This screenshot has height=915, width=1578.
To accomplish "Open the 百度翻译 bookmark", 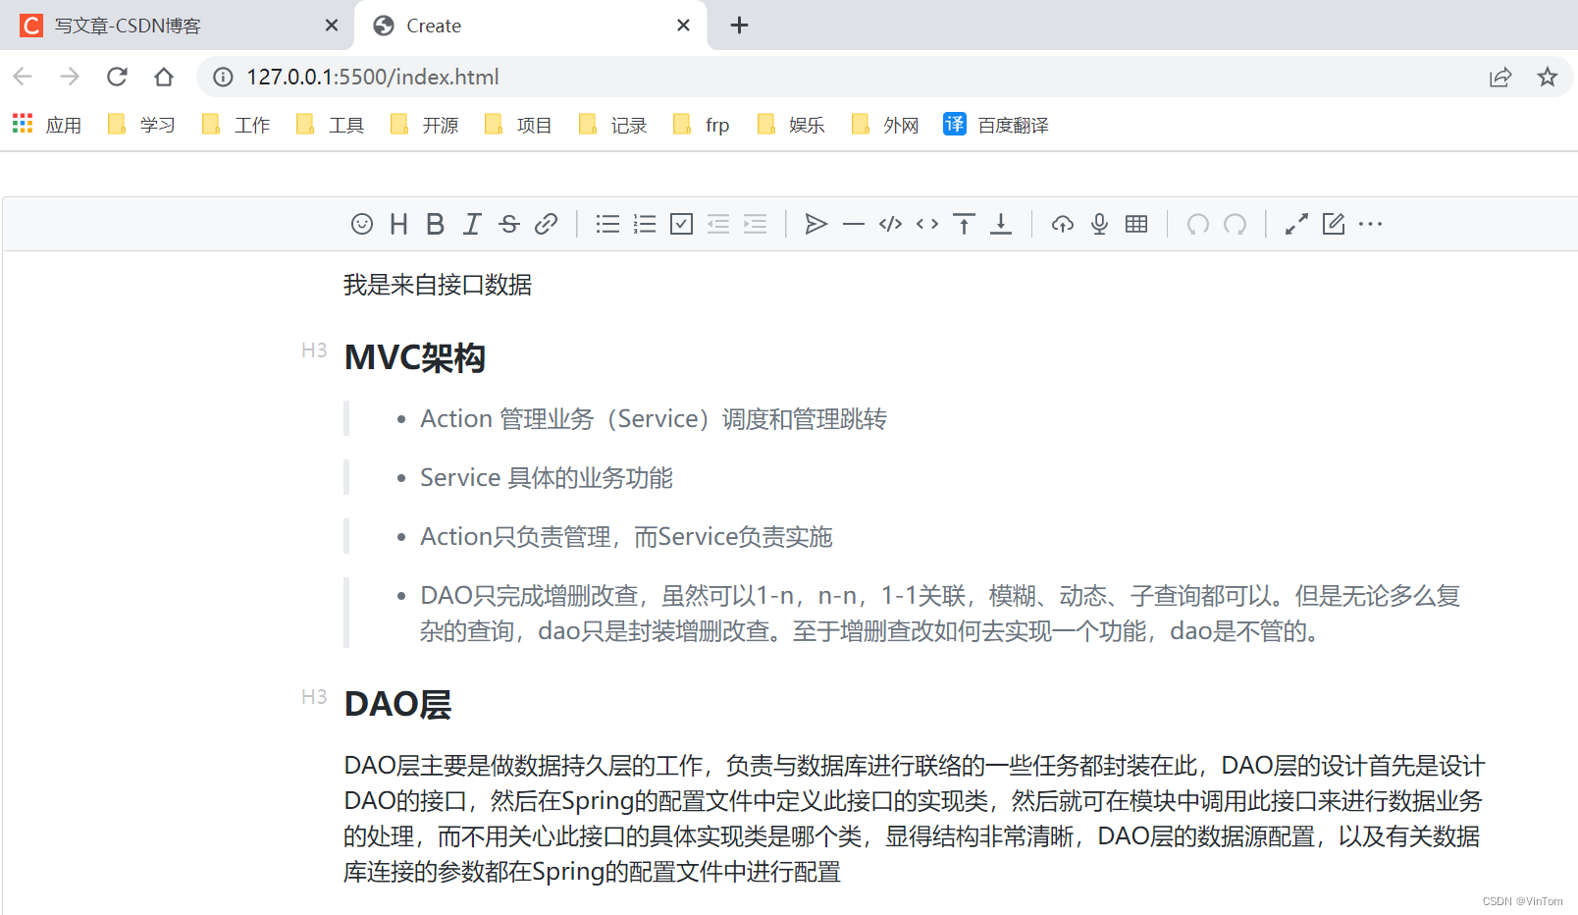I will (996, 125).
